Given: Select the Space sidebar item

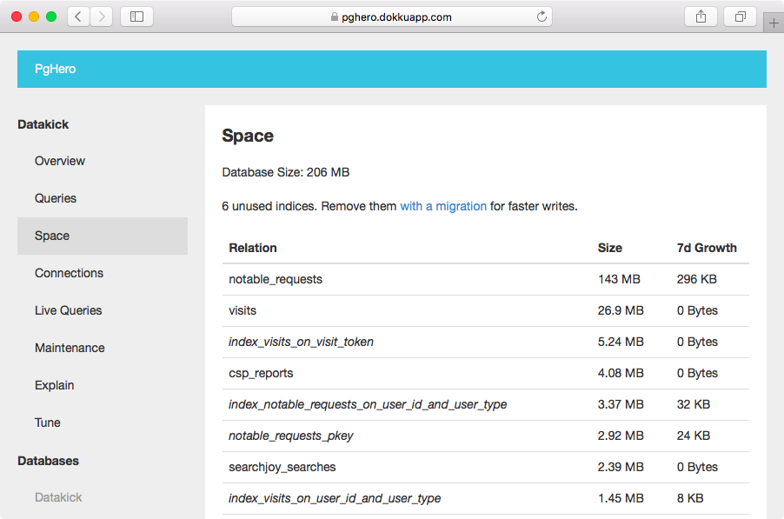Looking at the screenshot, I should [103, 236].
